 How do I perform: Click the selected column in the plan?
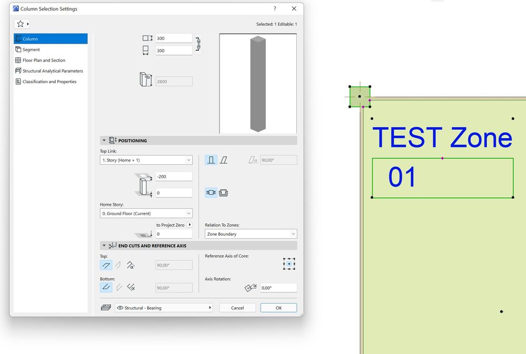coord(360,97)
